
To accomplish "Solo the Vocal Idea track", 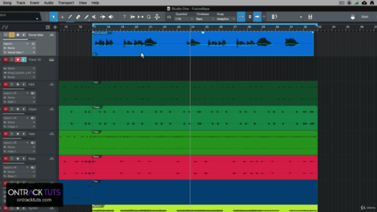I will click(x=12, y=35).
